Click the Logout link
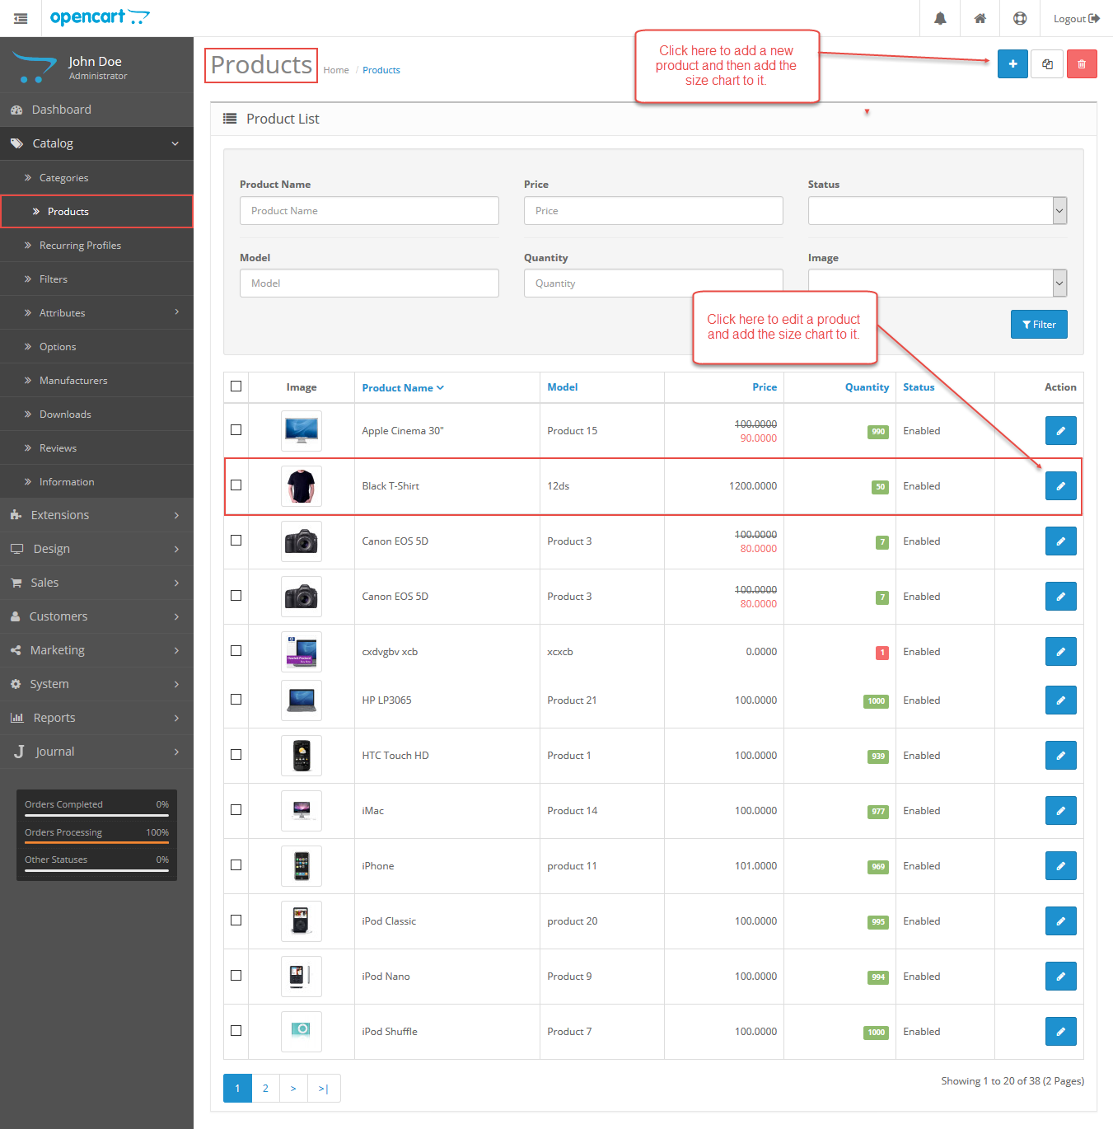The height and width of the screenshot is (1129, 1113). 1077,18
